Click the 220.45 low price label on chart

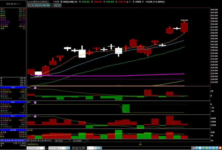[x=38, y=76]
